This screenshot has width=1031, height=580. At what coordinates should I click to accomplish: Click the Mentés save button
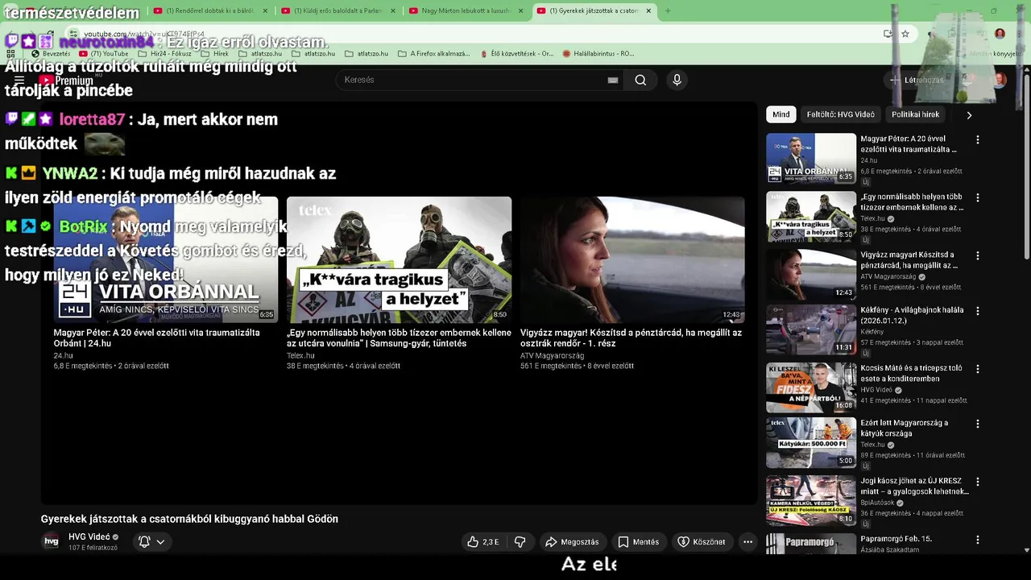point(638,542)
